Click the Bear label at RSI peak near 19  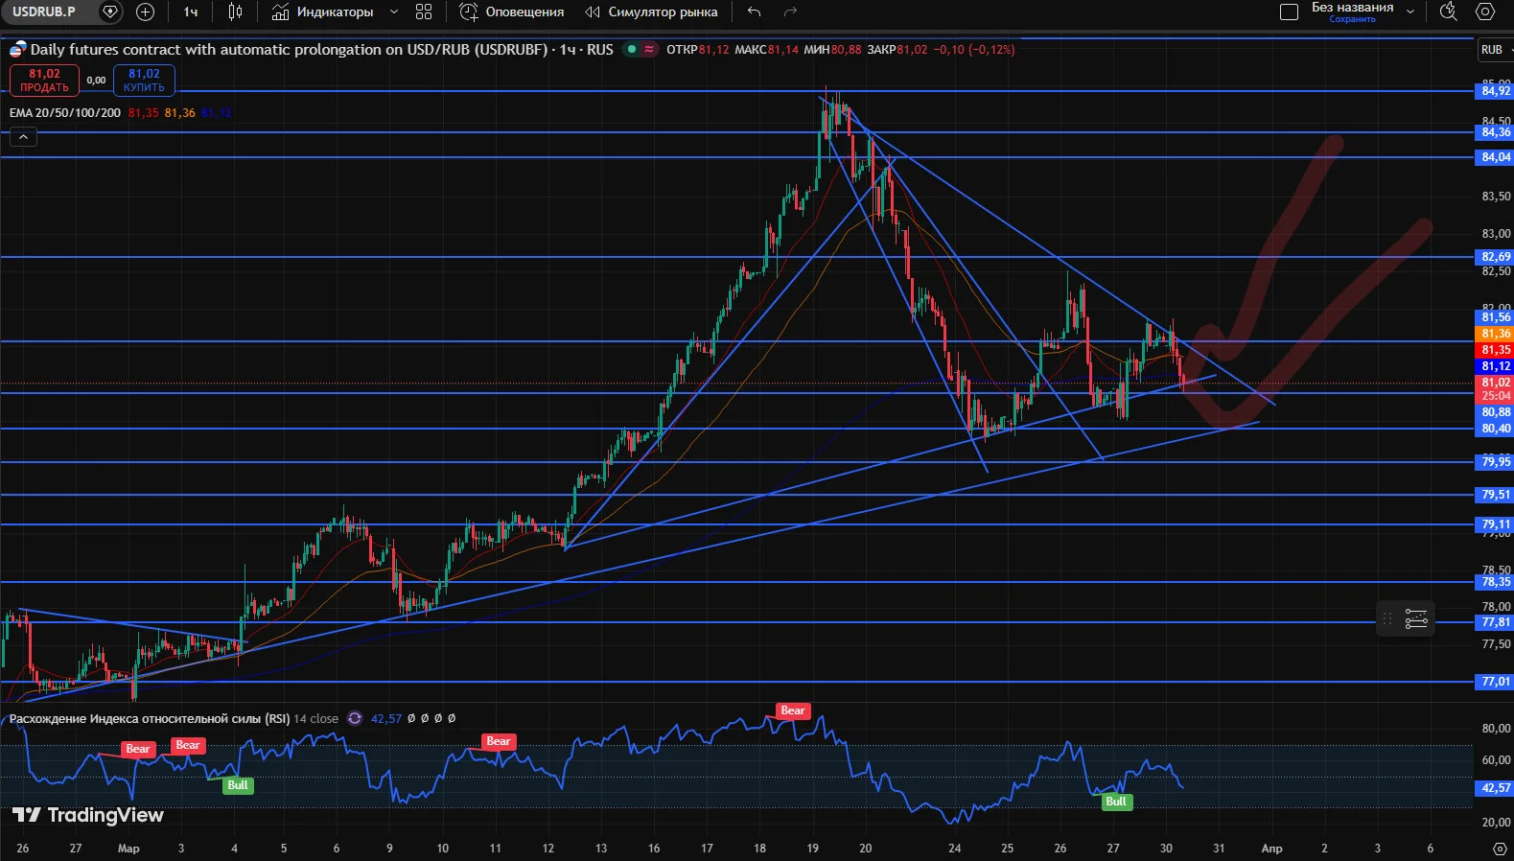point(793,710)
